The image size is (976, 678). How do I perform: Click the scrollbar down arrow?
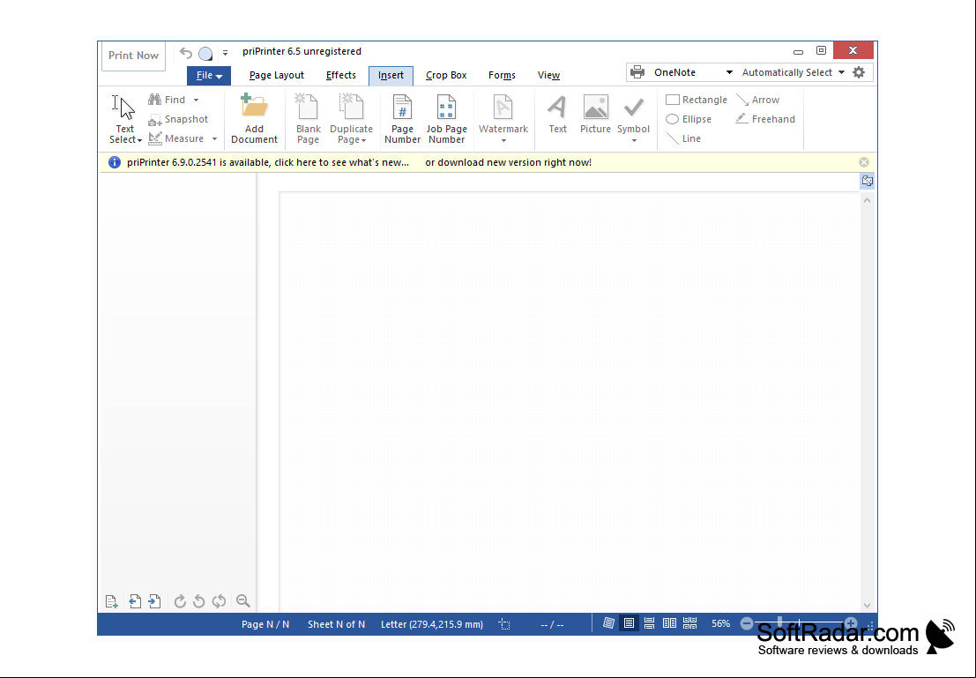pyautogui.click(x=867, y=605)
